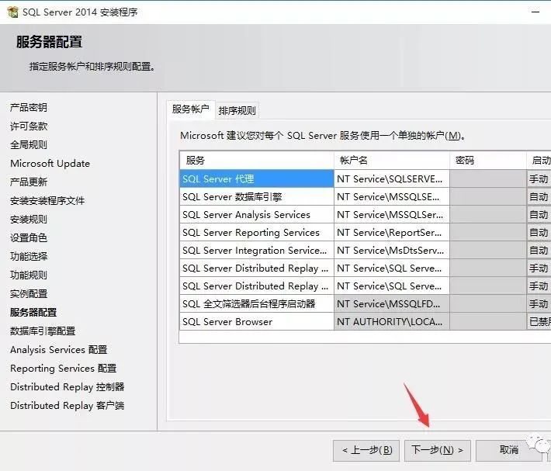
Task: Click the 密码 column header
Action: (488, 161)
